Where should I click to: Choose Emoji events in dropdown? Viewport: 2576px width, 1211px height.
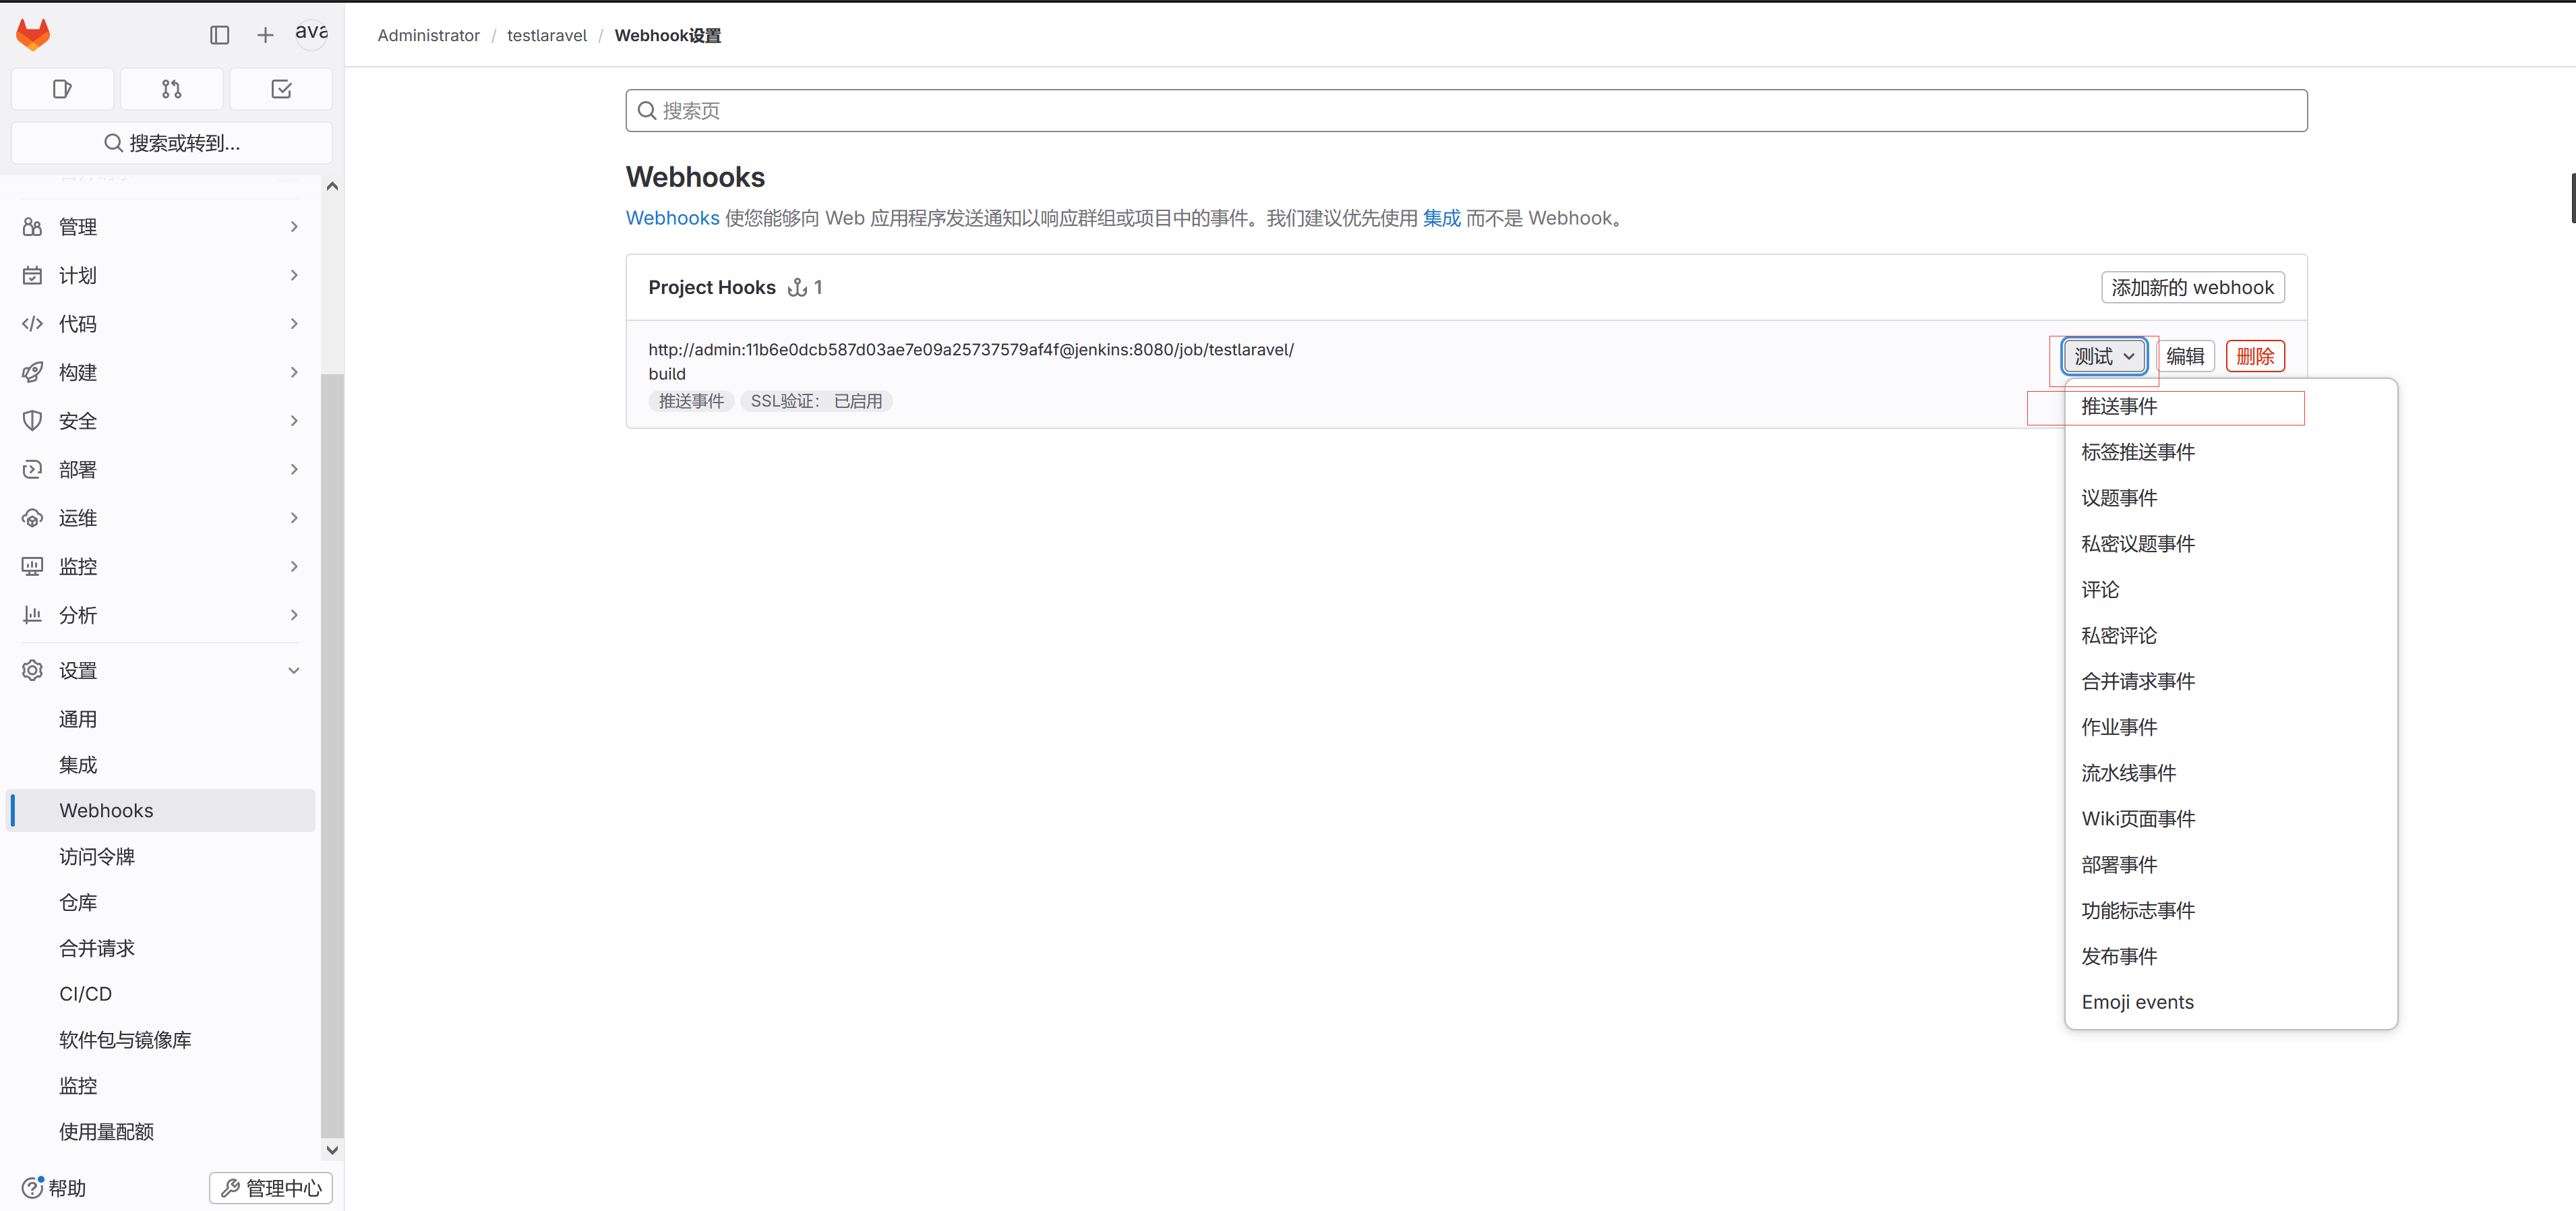pos(2137,1002)
